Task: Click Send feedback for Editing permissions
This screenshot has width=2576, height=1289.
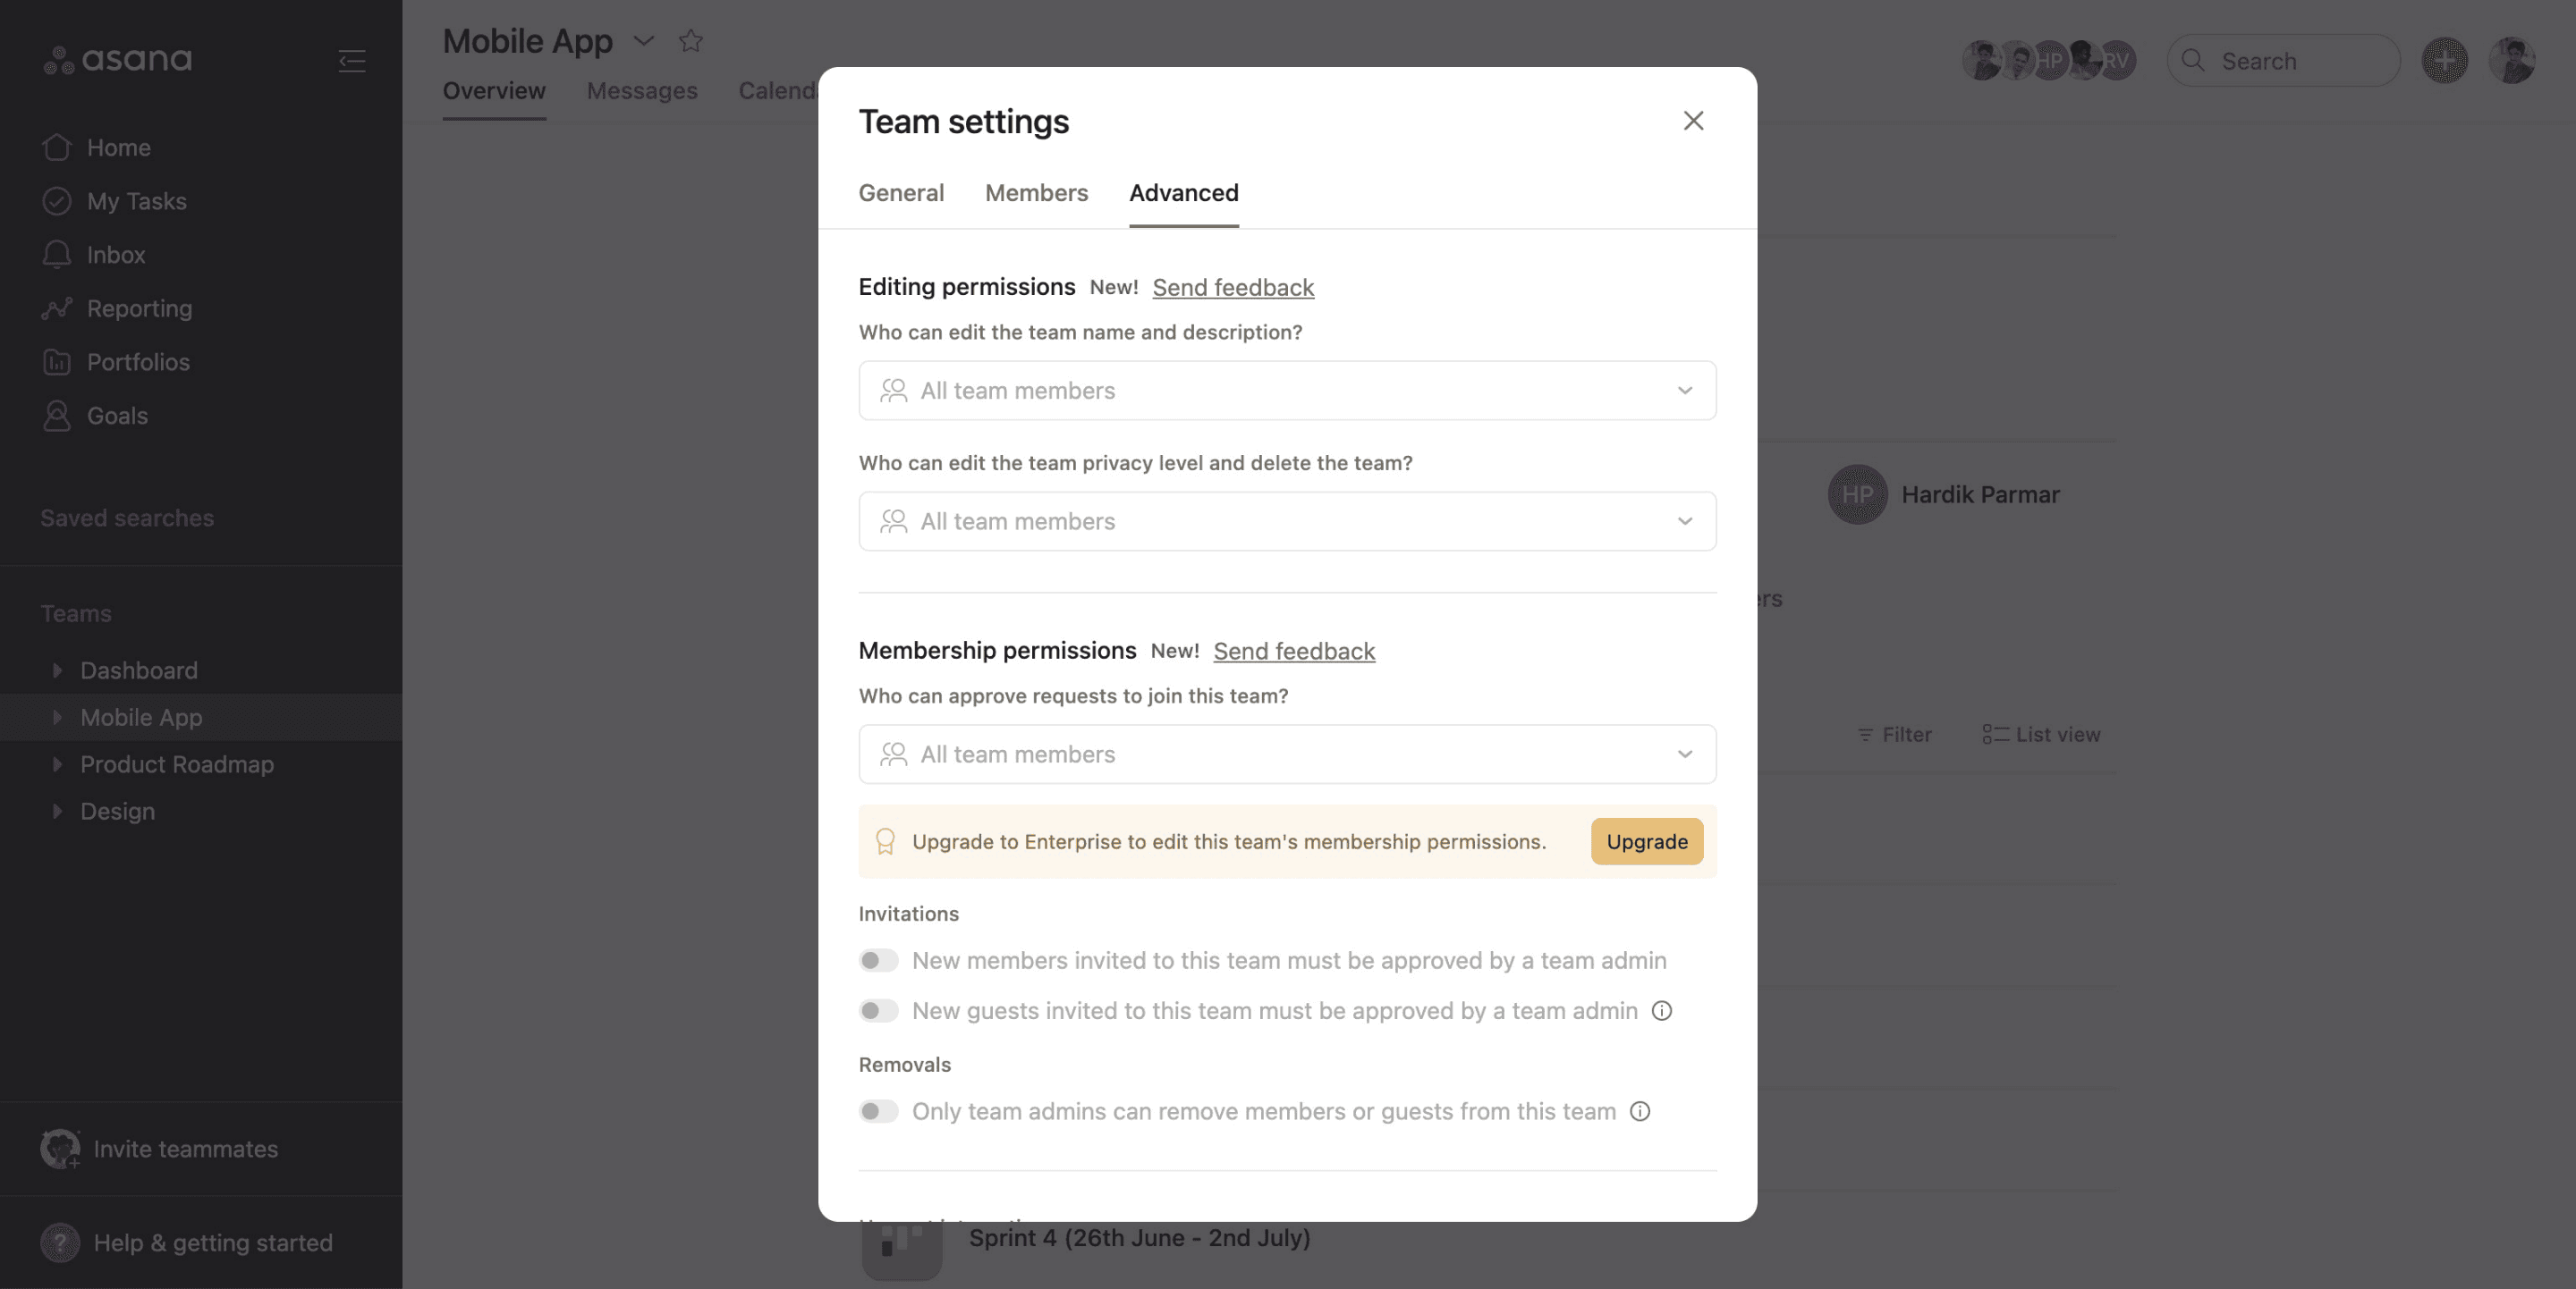Action: point(1233,288)
